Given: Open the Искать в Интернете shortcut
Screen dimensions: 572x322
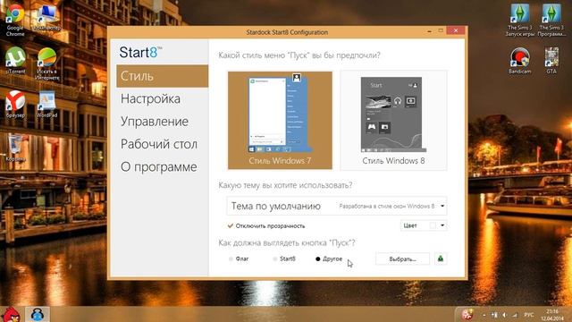Looking at the screenshot, I should 47,64.
